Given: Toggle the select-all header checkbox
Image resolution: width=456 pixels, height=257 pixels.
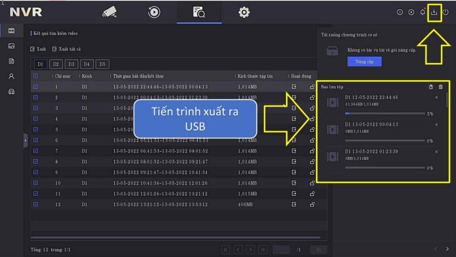Looking at the screenshot, I should [36, 76].
